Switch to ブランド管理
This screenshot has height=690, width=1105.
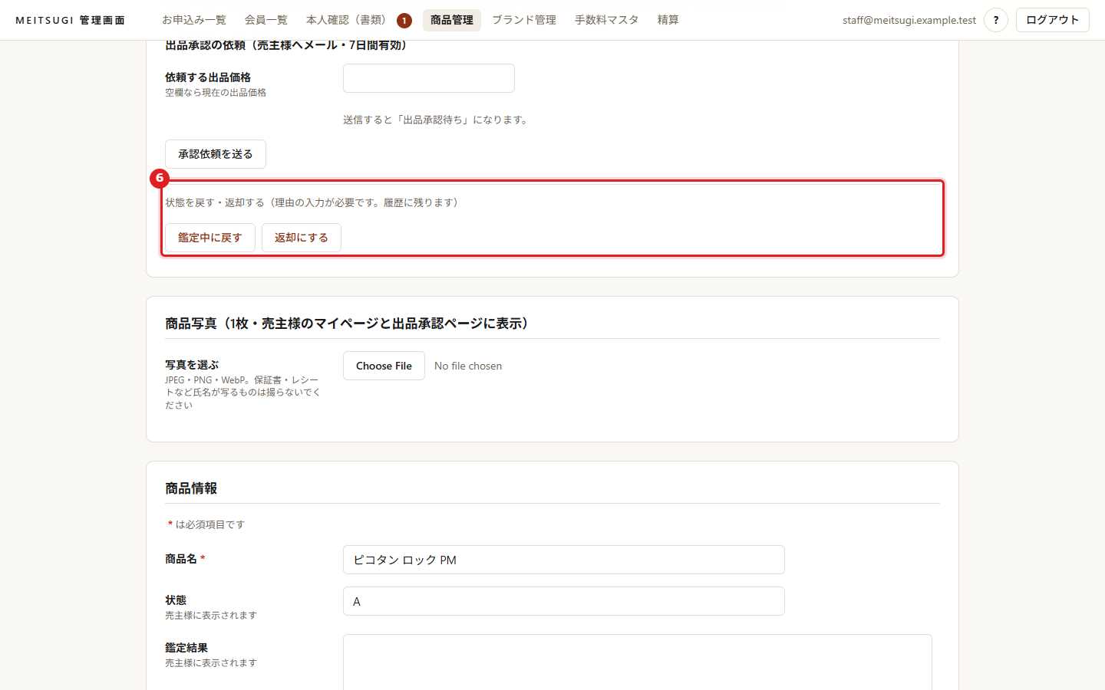point(524,20)
